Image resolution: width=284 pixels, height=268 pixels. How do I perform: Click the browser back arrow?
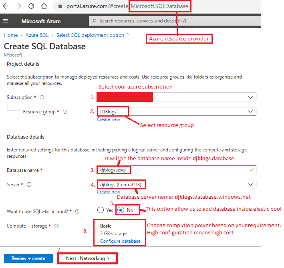coord(6,6)
